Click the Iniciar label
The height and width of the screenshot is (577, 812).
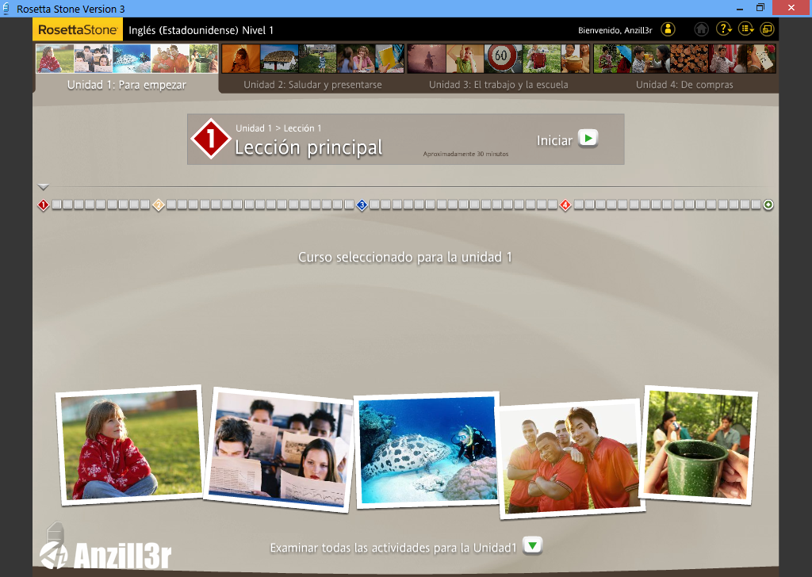(x=554, y=140)
